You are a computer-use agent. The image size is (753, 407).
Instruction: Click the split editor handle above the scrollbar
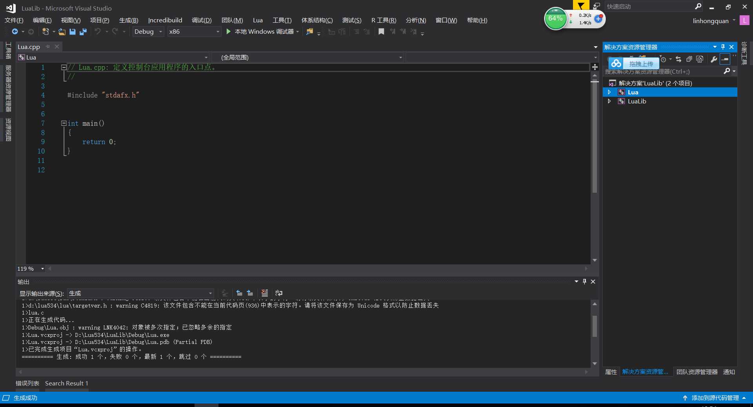click(x=595, y=67)
